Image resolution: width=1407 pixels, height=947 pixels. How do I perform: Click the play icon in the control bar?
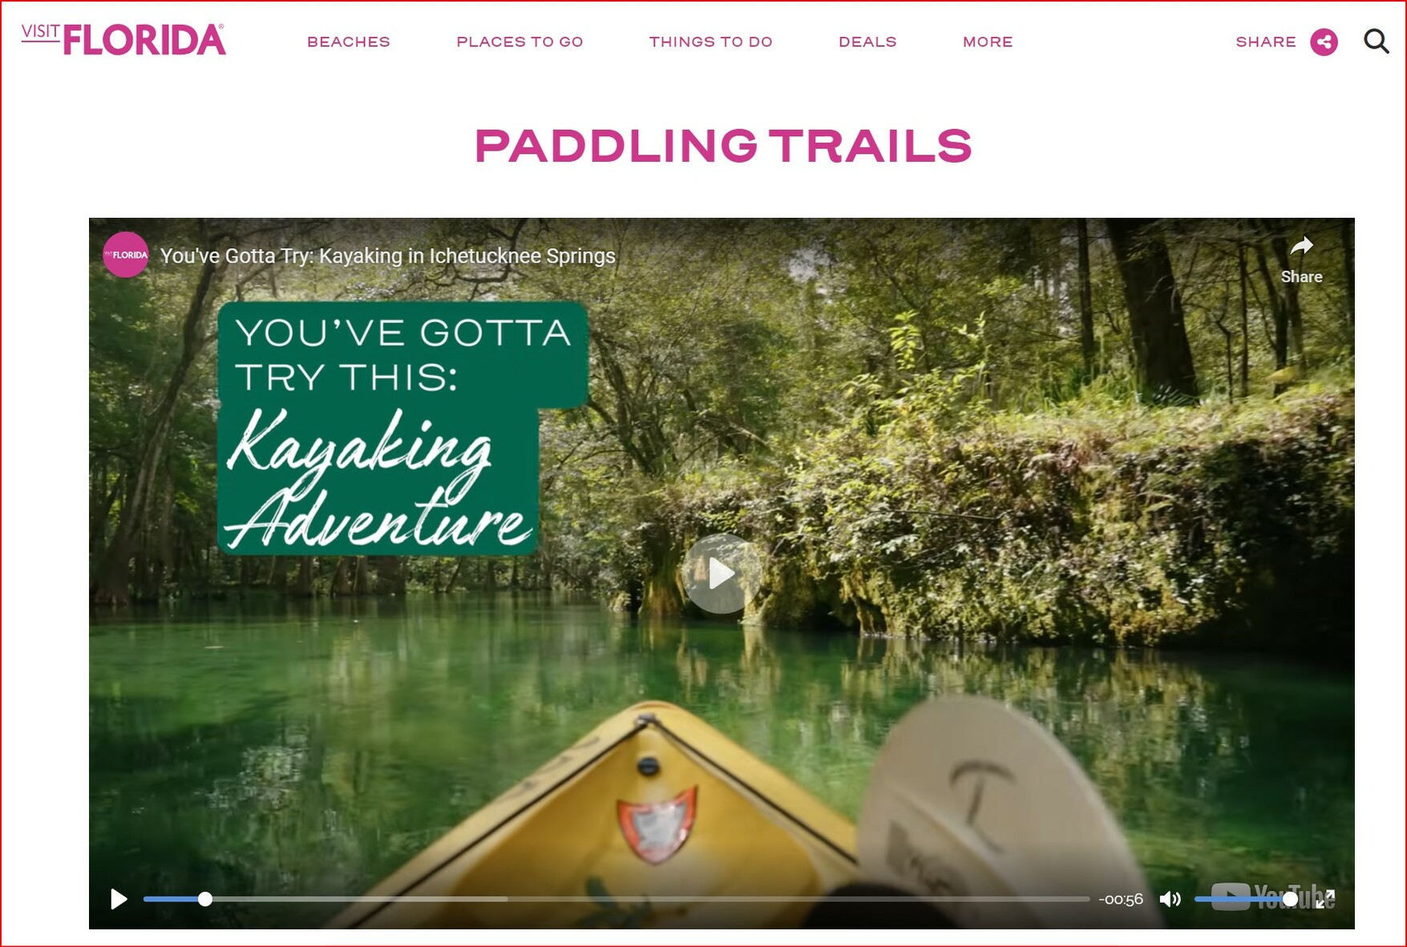coord(119,899)
